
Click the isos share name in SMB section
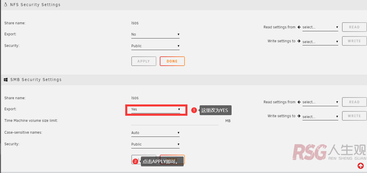point(135,98)
